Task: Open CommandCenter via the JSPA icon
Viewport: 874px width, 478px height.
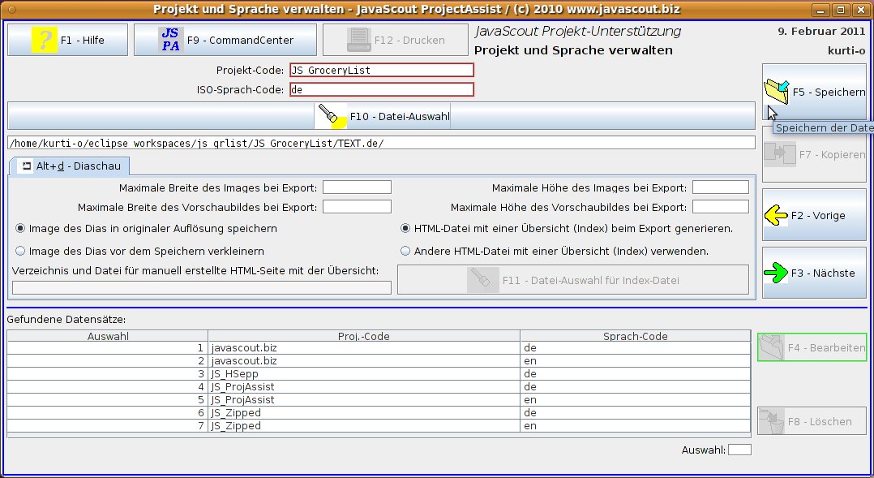Action: click(x=170, y=39)
